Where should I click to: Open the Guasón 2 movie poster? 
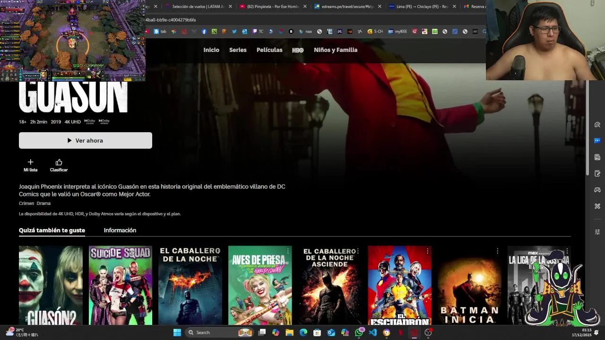point(51,285)
